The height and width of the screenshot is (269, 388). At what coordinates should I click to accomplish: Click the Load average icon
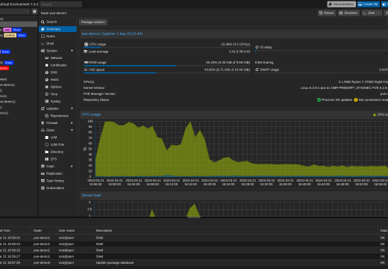(86, 52)
